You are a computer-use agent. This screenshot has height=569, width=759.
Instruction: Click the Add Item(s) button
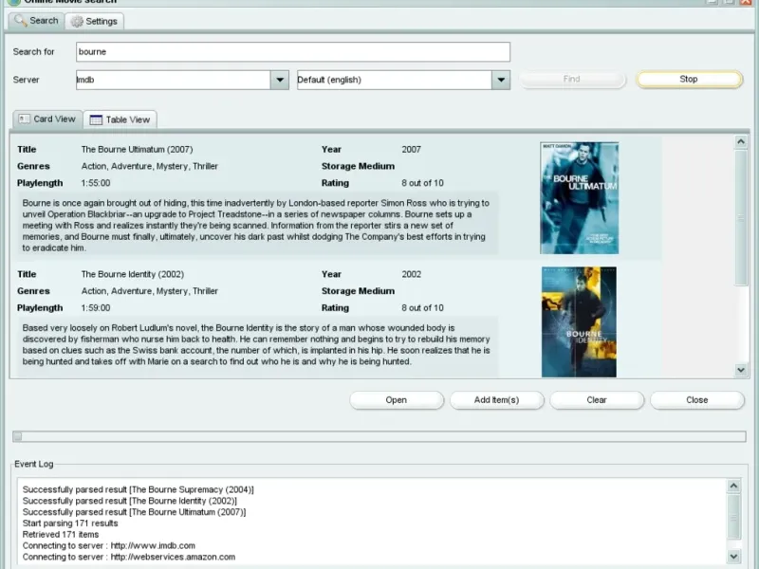pos(496,400)
